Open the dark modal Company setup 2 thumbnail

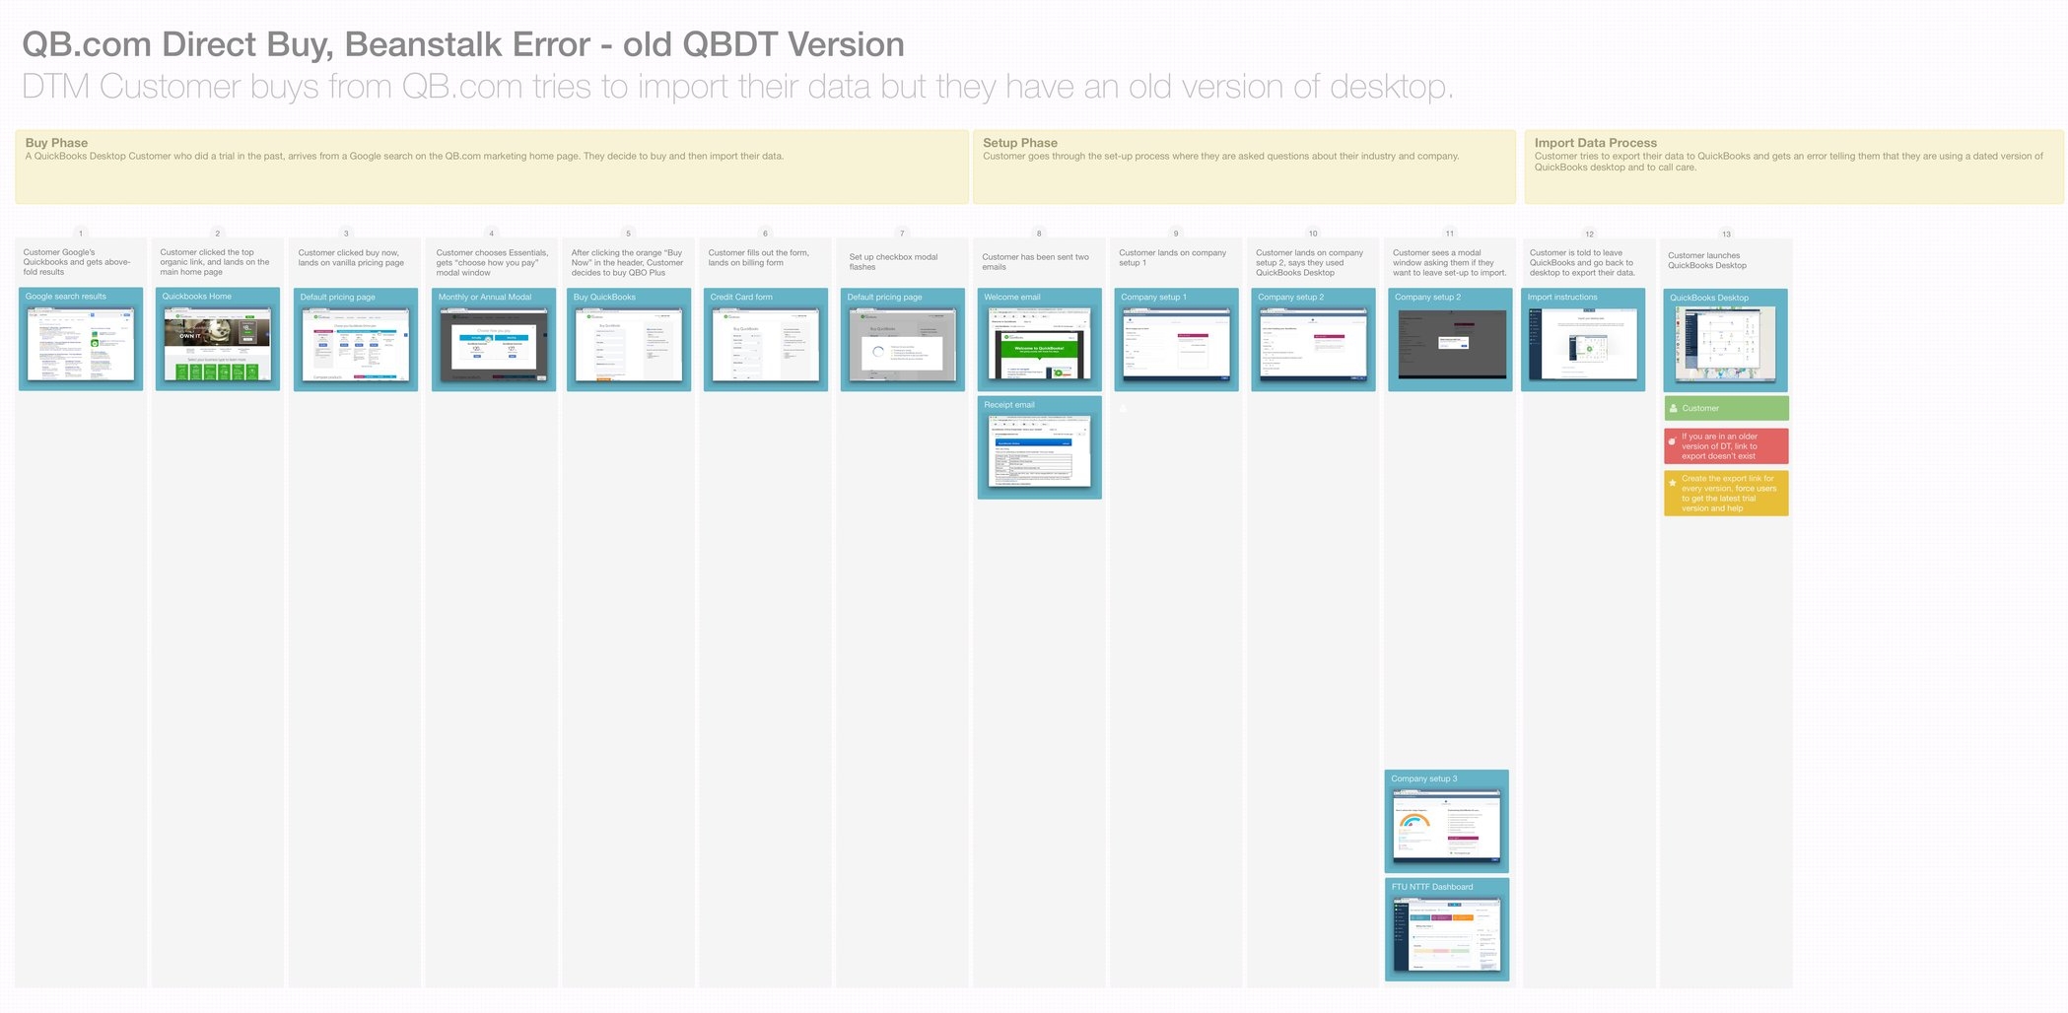[1451, 345]
